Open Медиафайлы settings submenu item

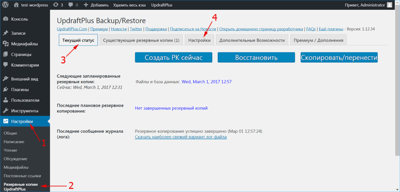pos(16,167)
